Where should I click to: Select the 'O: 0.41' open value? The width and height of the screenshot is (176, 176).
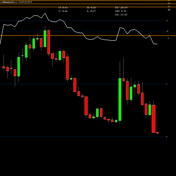[63, 8]
